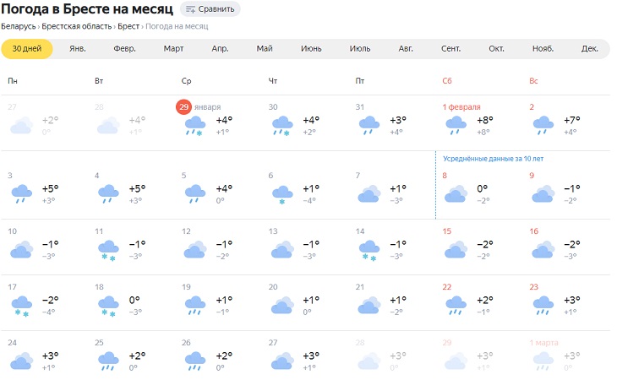Follow the Брест breadcrumb link

[128, 26]
